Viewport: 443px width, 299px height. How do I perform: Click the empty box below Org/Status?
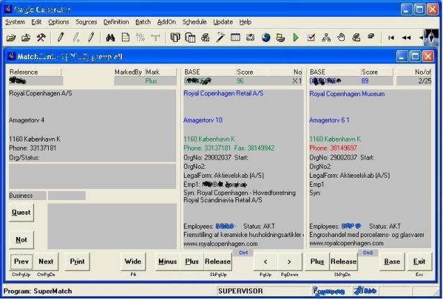[x=93, y=176]
